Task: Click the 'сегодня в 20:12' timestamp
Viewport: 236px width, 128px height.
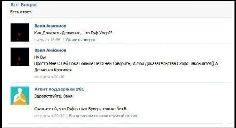Action: pyautogui.click(x=49, y=116)
